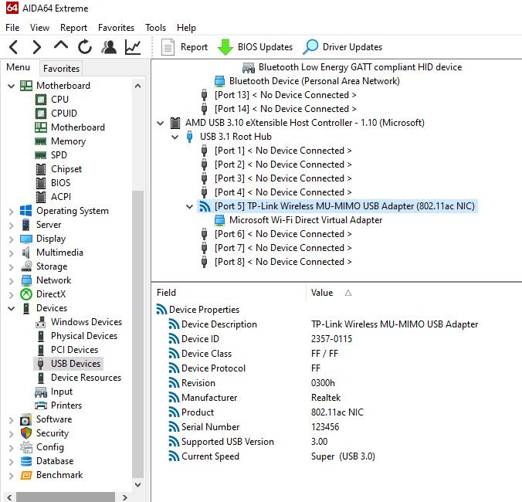Screen dimensions: 522x502
Task: Select the Device ID value 2357-0115
Action: 331,339
